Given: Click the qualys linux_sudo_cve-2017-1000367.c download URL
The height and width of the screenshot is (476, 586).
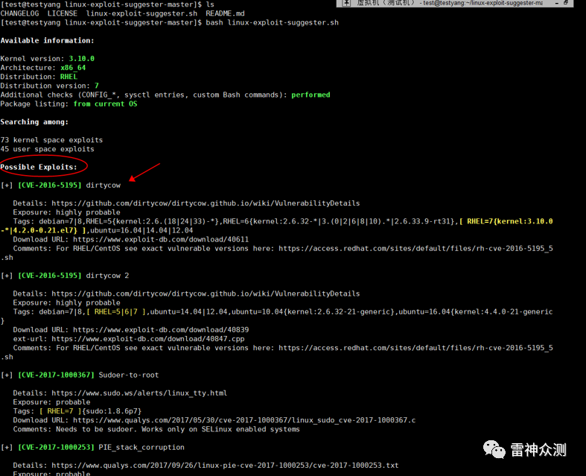Looking at the screenshot, I should tap(244, 420).
